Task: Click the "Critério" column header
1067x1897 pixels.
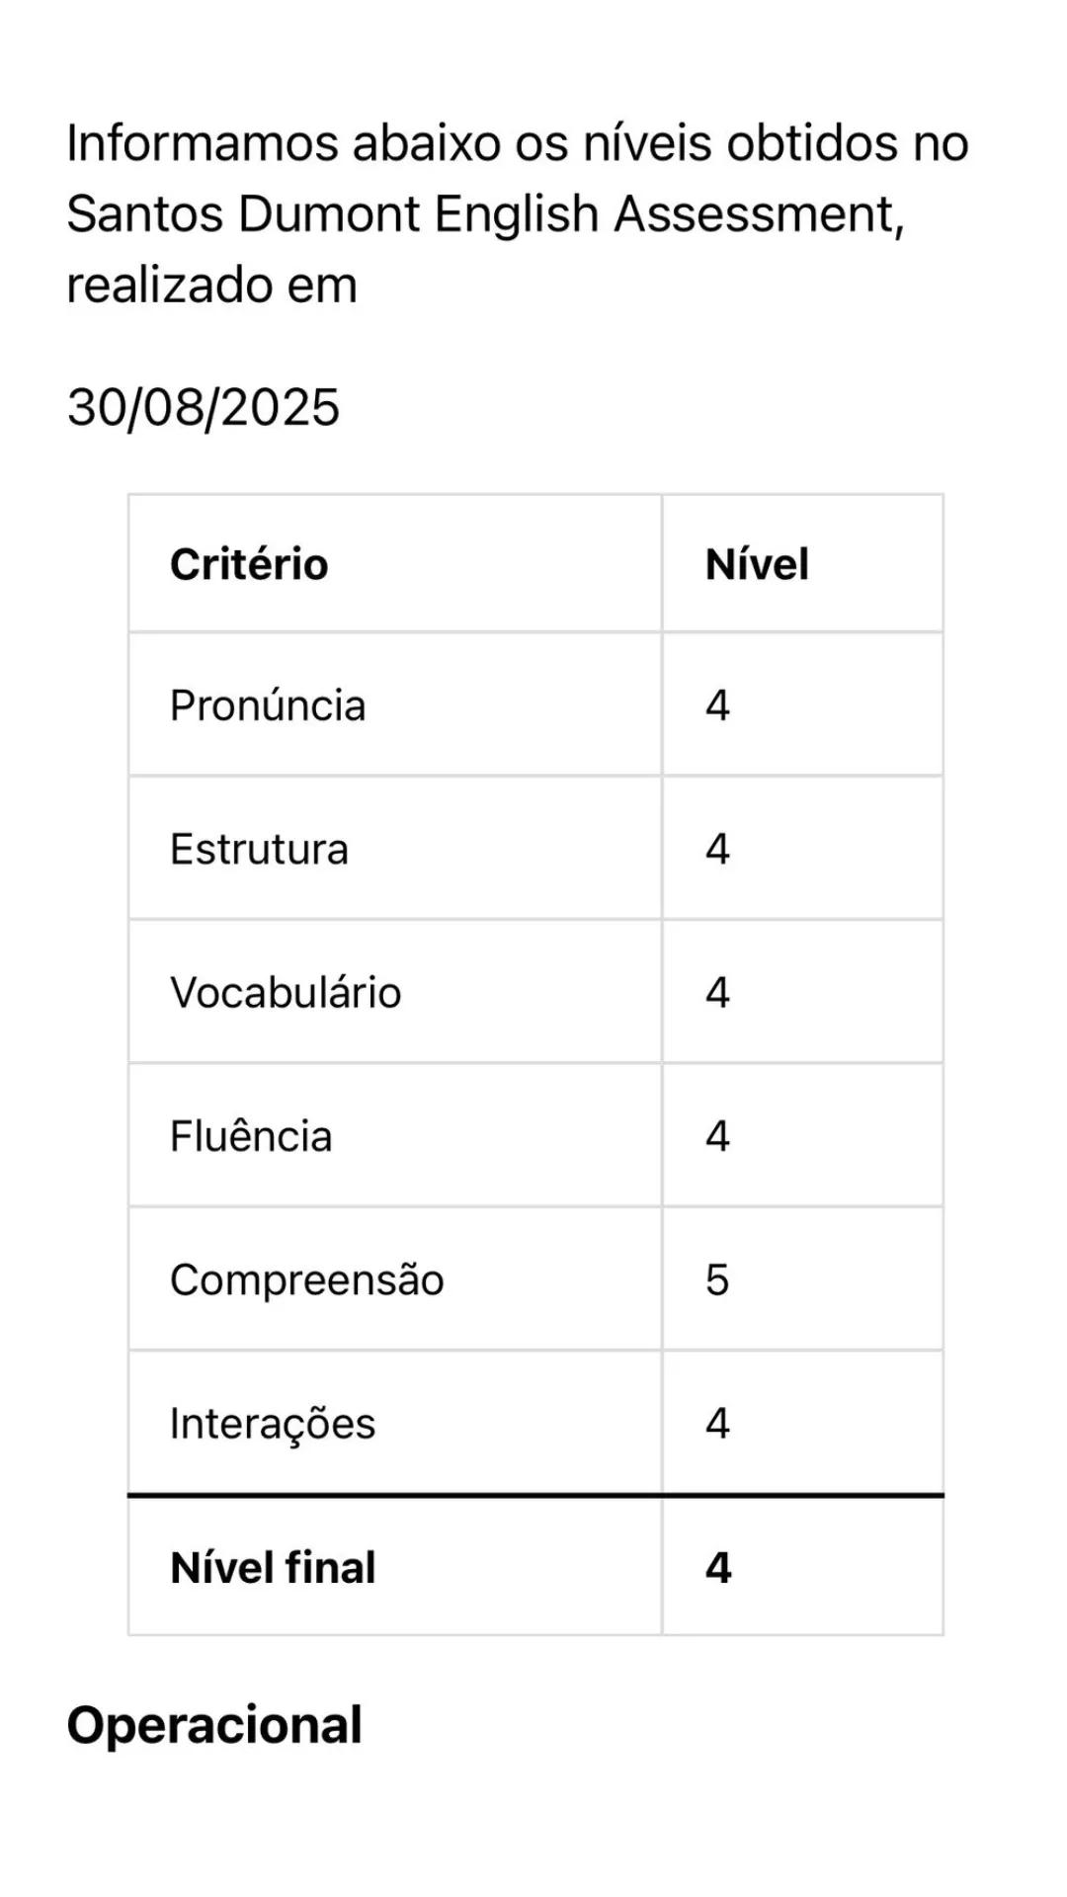Action: (249, 564)
